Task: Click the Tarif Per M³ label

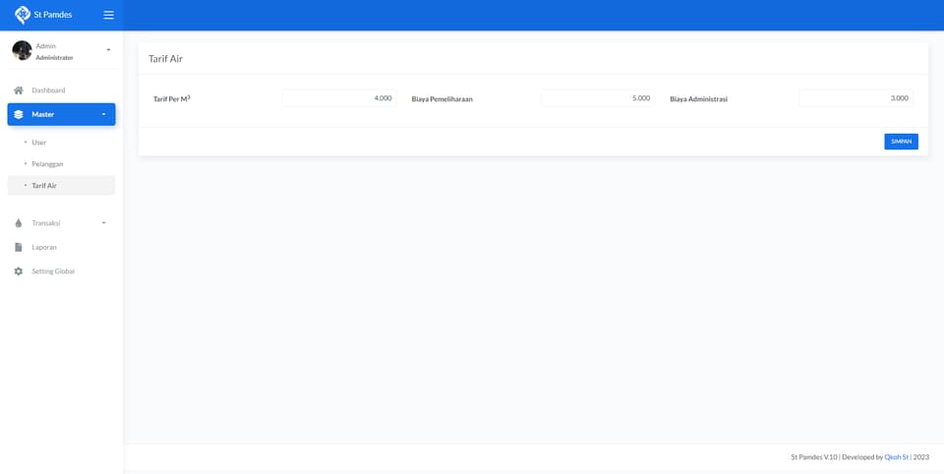Action: coord(171,98)
